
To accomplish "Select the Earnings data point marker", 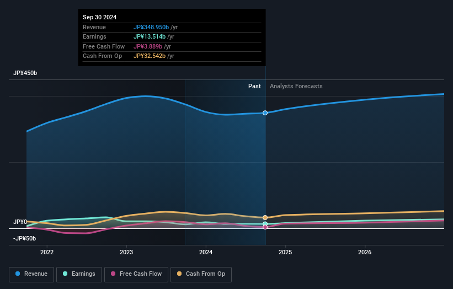I will [265, 224].
